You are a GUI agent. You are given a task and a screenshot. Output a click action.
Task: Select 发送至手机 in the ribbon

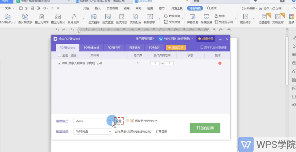(224, 22)
